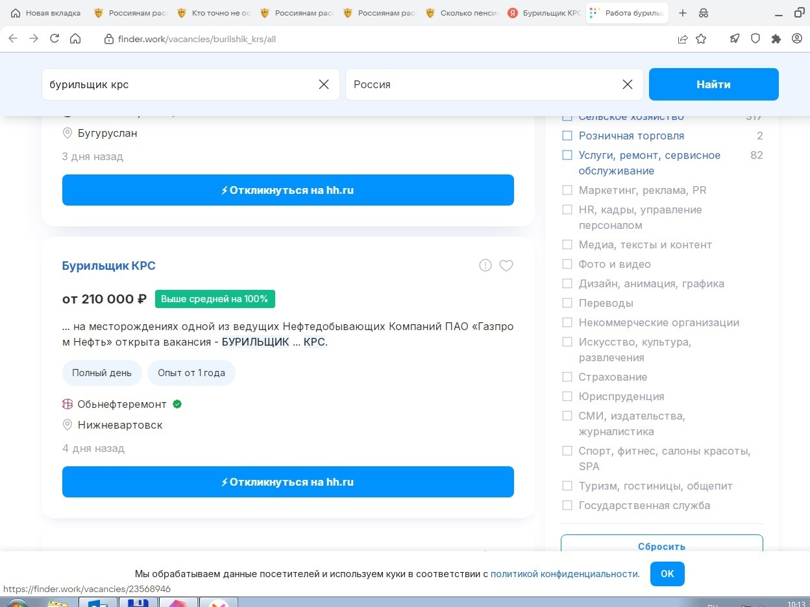The width and height of the screenshot is (810, 607).
Task: Respond on hh.ru for Бугуруслан vacancy
Action: tap(288, 190)
